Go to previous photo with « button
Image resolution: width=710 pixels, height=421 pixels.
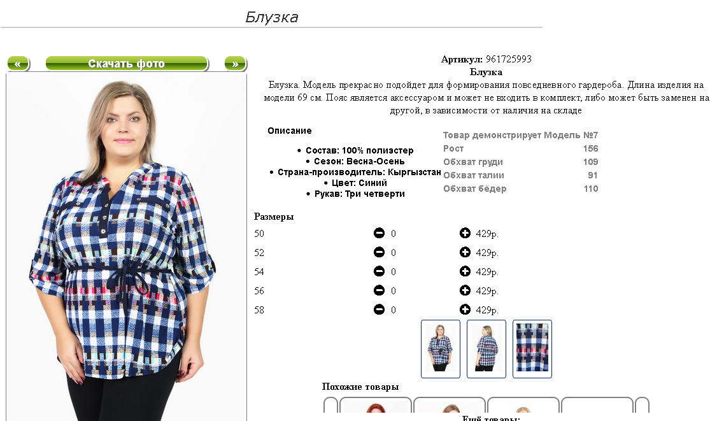tap(18, 64)
